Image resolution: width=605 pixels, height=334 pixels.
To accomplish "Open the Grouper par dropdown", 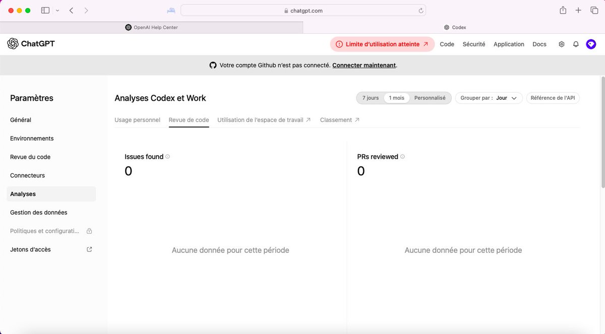I will pyautogui.click(x=489, y=98).
